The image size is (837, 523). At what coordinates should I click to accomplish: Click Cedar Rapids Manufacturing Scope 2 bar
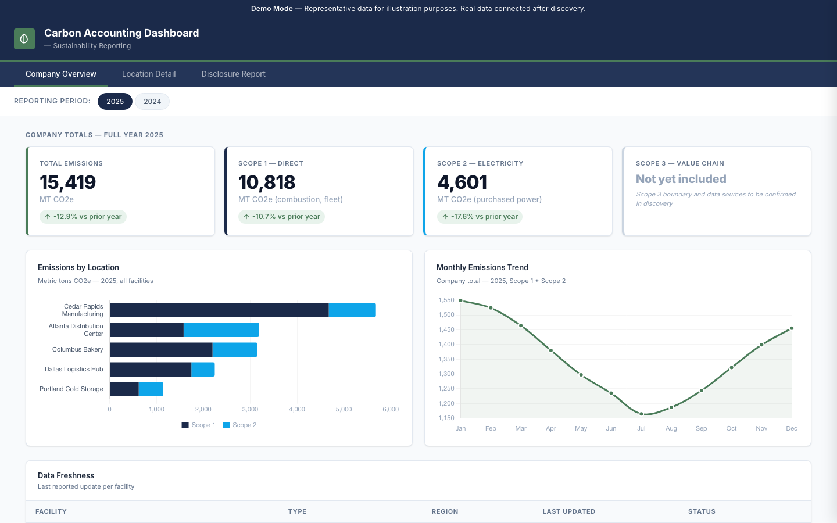point(352,310)
